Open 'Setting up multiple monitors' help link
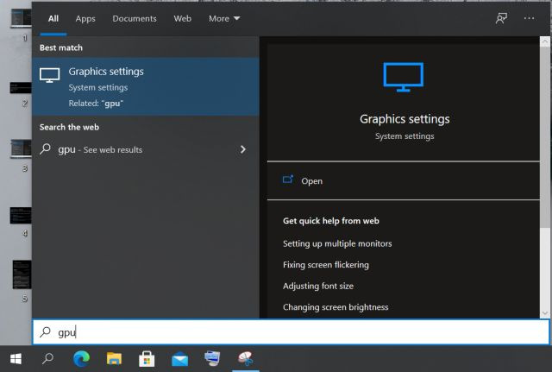552x372 pixels. pyautogui.click(x=337, y=243)
